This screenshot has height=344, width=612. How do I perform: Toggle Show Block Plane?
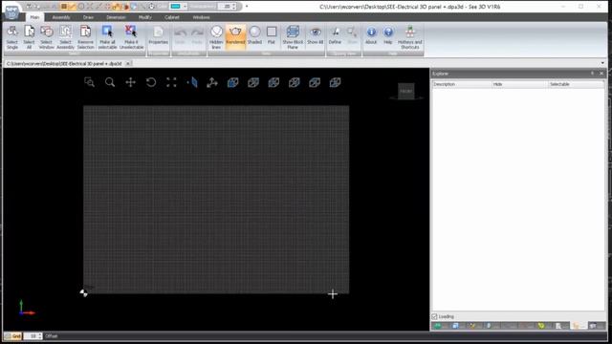click(x=293, y=37)
